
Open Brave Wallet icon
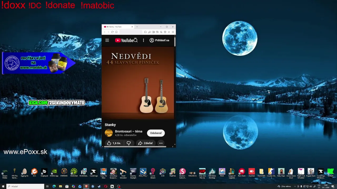157,32
